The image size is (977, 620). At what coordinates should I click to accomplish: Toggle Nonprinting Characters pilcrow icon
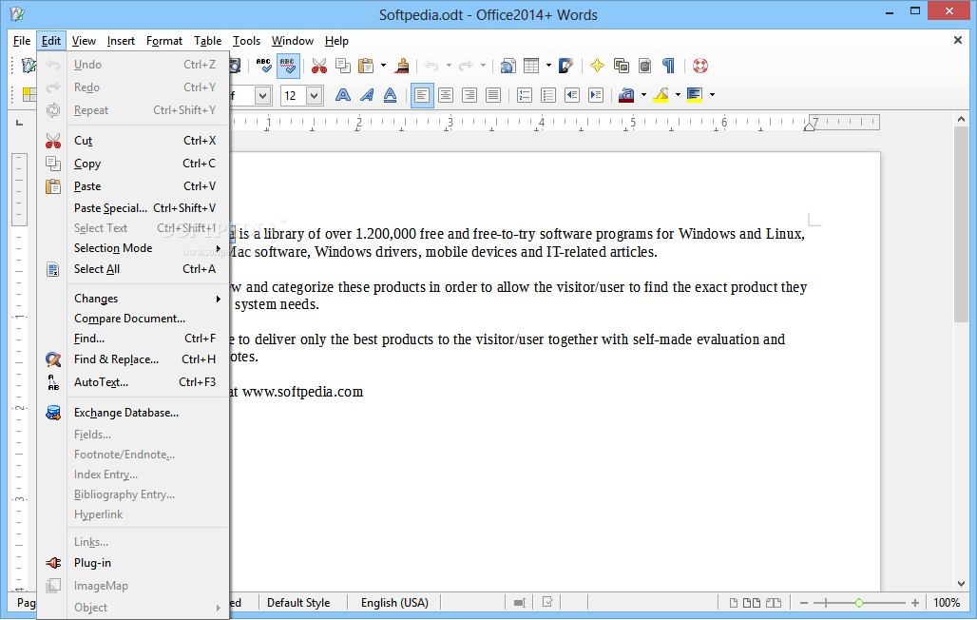[668, 66]
